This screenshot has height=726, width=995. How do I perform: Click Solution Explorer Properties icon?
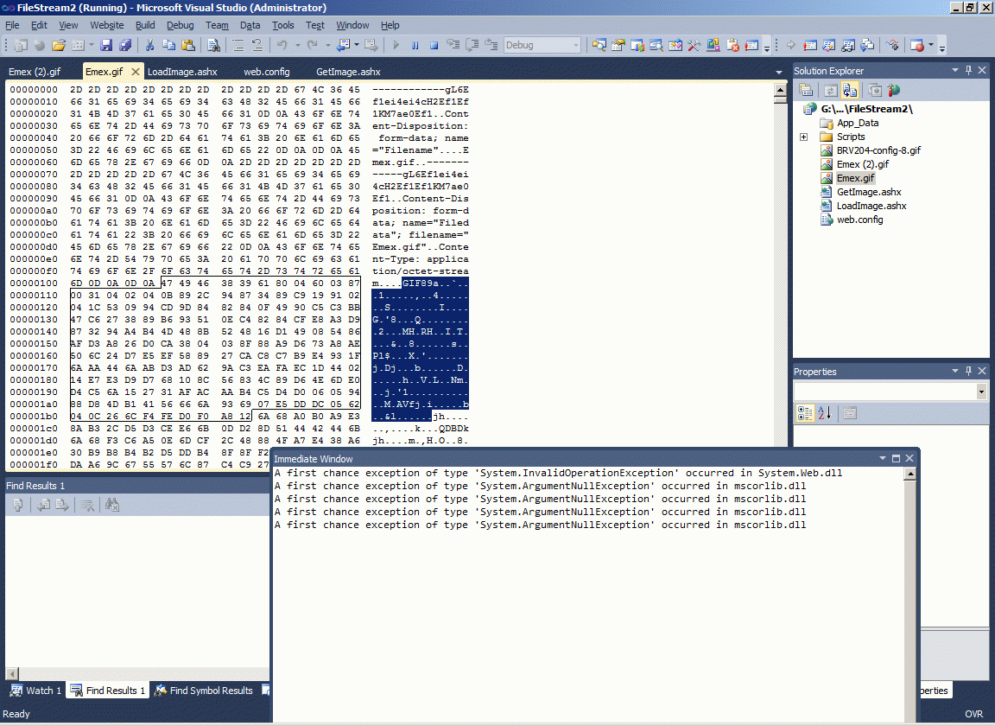pyautogui.click(x=806, y=90)
